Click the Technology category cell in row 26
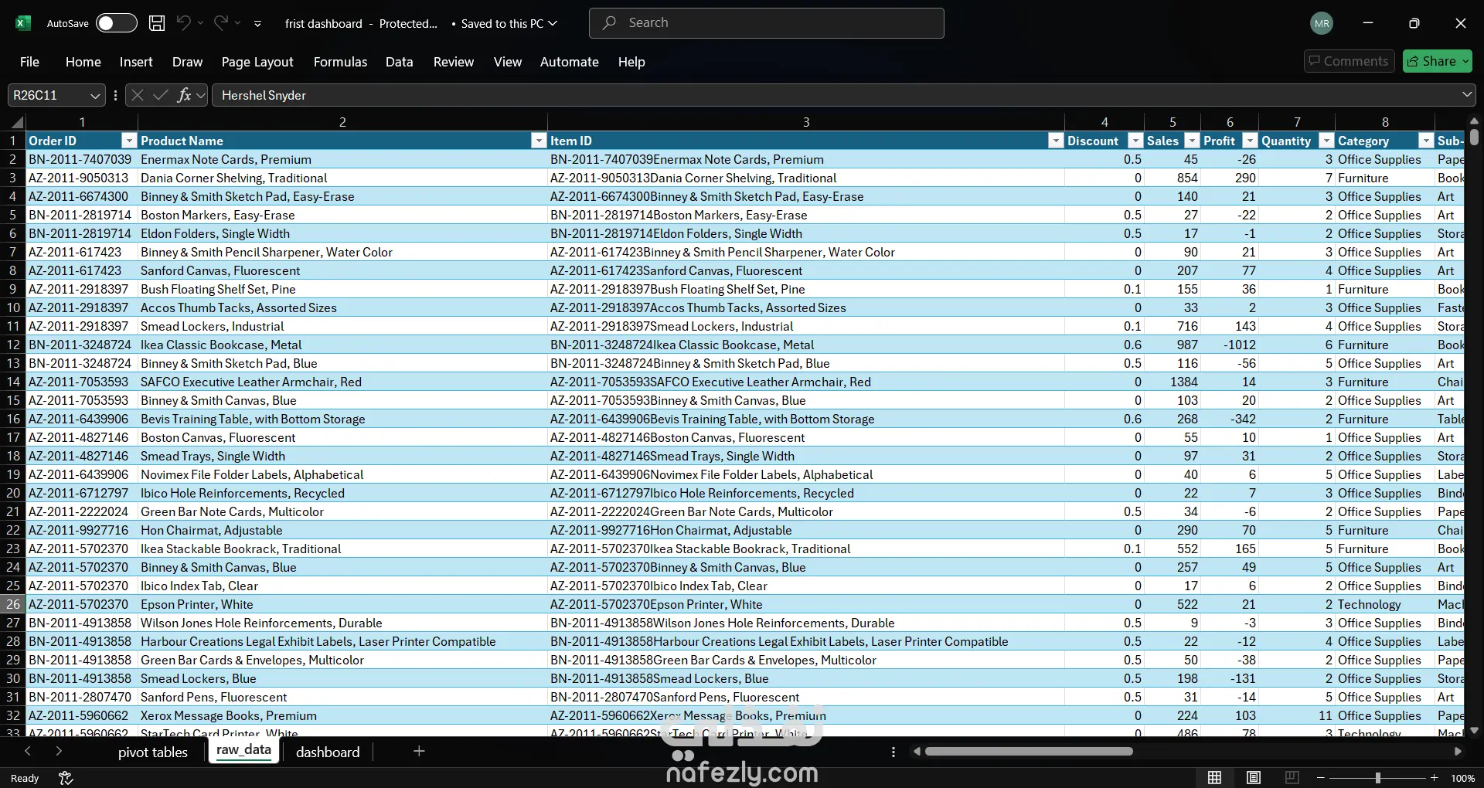The width and height of the screenshot is (1484, 788). 1385,604
